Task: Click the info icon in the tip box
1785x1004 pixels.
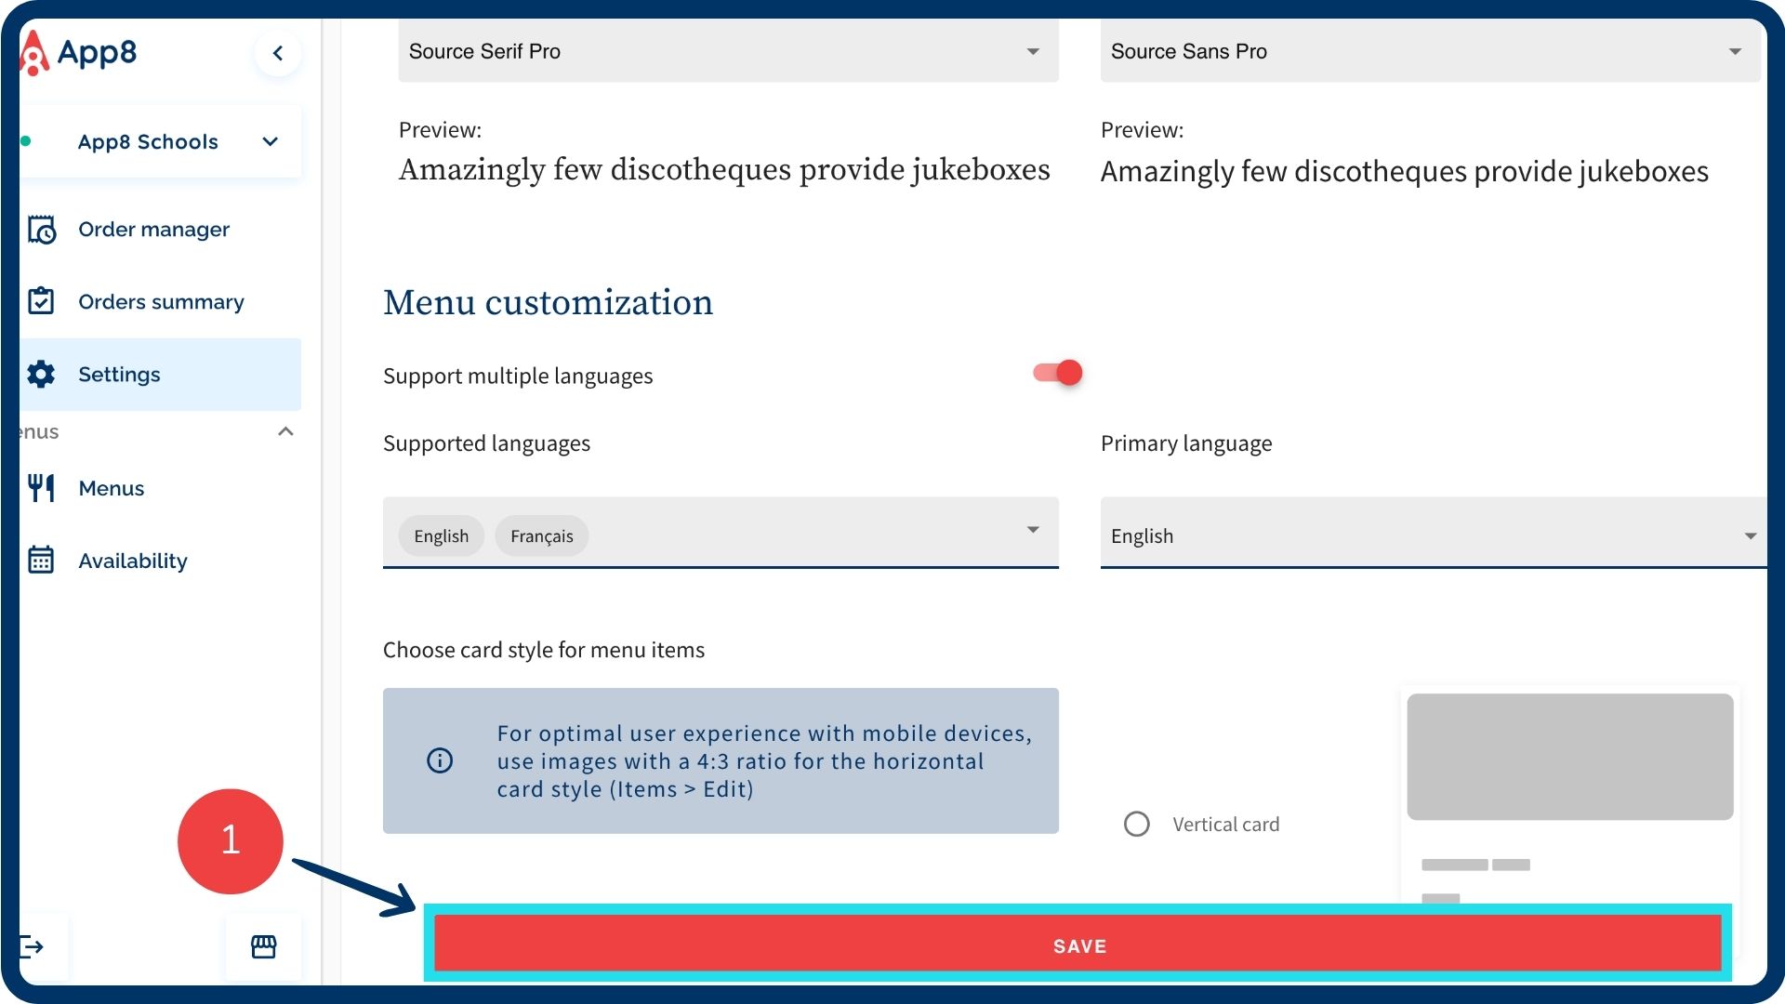Action: pyautogui.click(x=440, y=760)
